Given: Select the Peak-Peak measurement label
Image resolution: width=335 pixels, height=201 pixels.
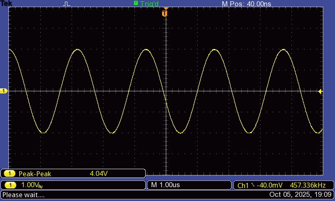Looking at the screenshot, I should 35,173.
